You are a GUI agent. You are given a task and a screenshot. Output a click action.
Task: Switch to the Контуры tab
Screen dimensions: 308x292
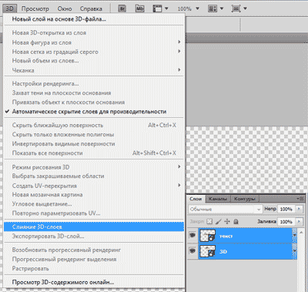click(245, 199)
